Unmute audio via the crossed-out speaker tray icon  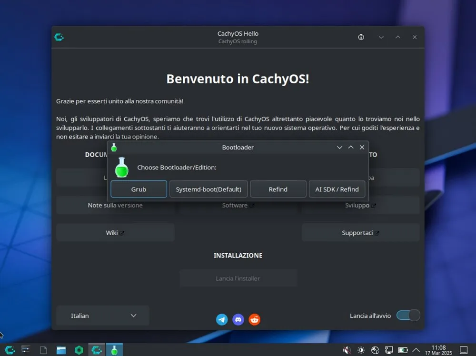pos(346,350)
